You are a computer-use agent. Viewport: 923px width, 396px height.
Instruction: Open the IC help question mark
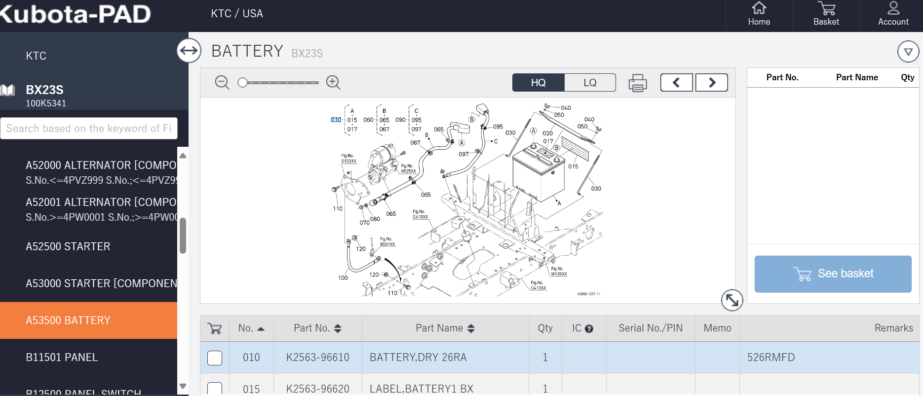click(x=589, y=329)
